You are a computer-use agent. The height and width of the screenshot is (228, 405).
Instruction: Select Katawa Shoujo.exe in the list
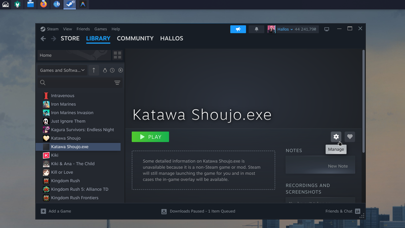click(x=78, y=147)
